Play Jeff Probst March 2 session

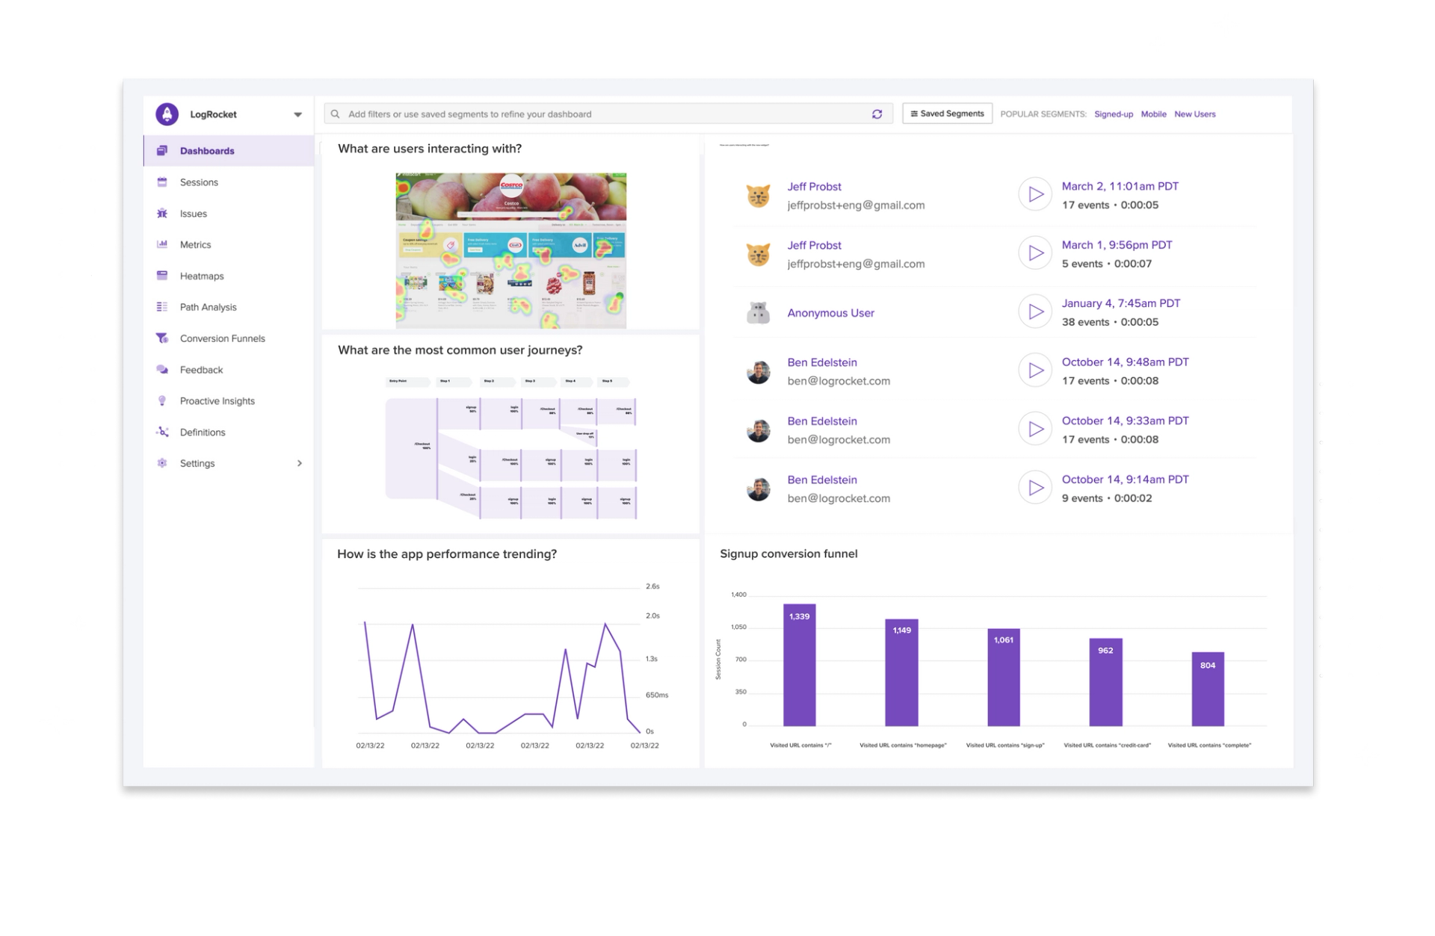click(x=1035, y=195)
